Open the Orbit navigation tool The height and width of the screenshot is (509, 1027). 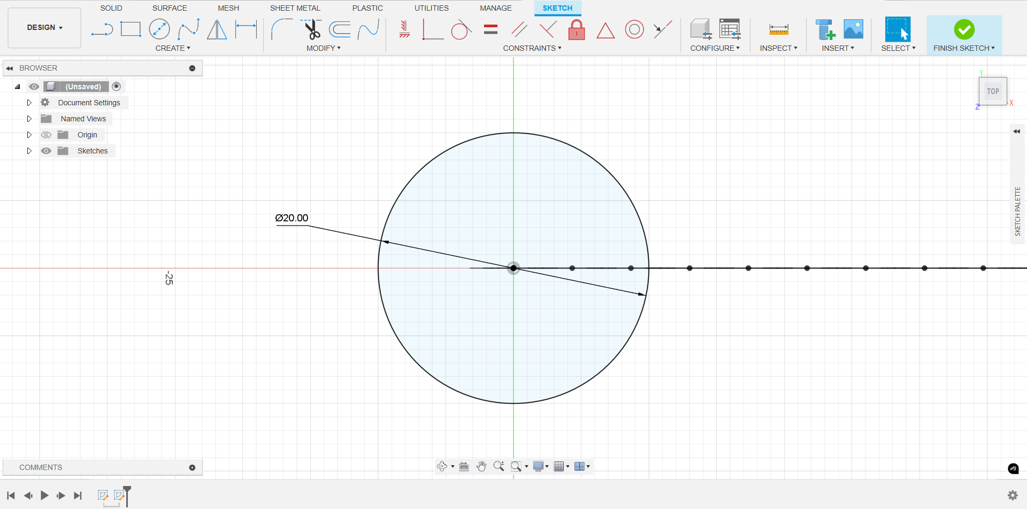coord(442,466)
